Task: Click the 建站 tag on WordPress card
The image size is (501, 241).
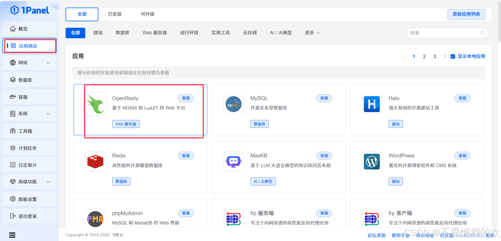Action: (x=396, y=181)
